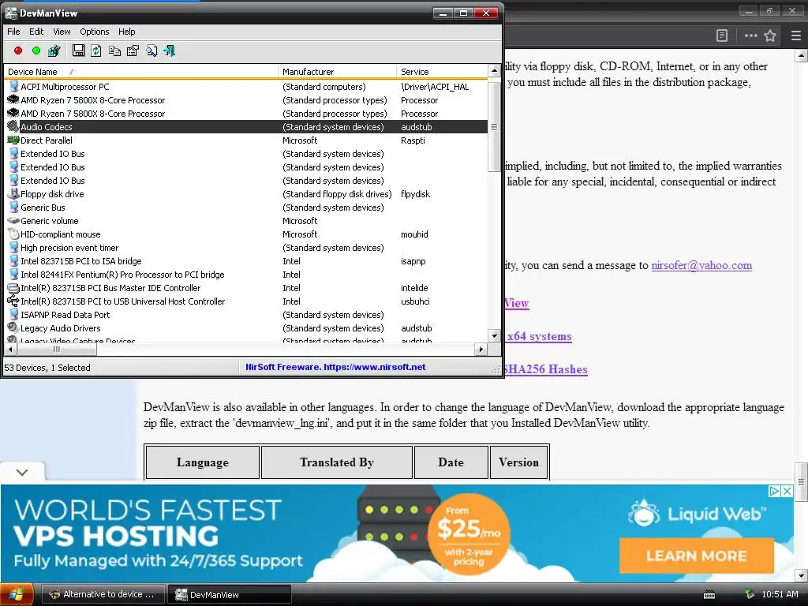The image size is (808, 606).
Task: Collapse the ad using the chevron tab
Action: [x=22, y=472]
